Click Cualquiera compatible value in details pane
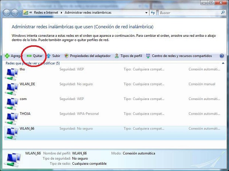229x171 pixels. pyautogui.click(x=89, y=164)
